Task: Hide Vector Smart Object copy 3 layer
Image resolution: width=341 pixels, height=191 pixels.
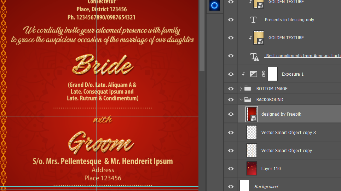Action: (x=231, y=133)
